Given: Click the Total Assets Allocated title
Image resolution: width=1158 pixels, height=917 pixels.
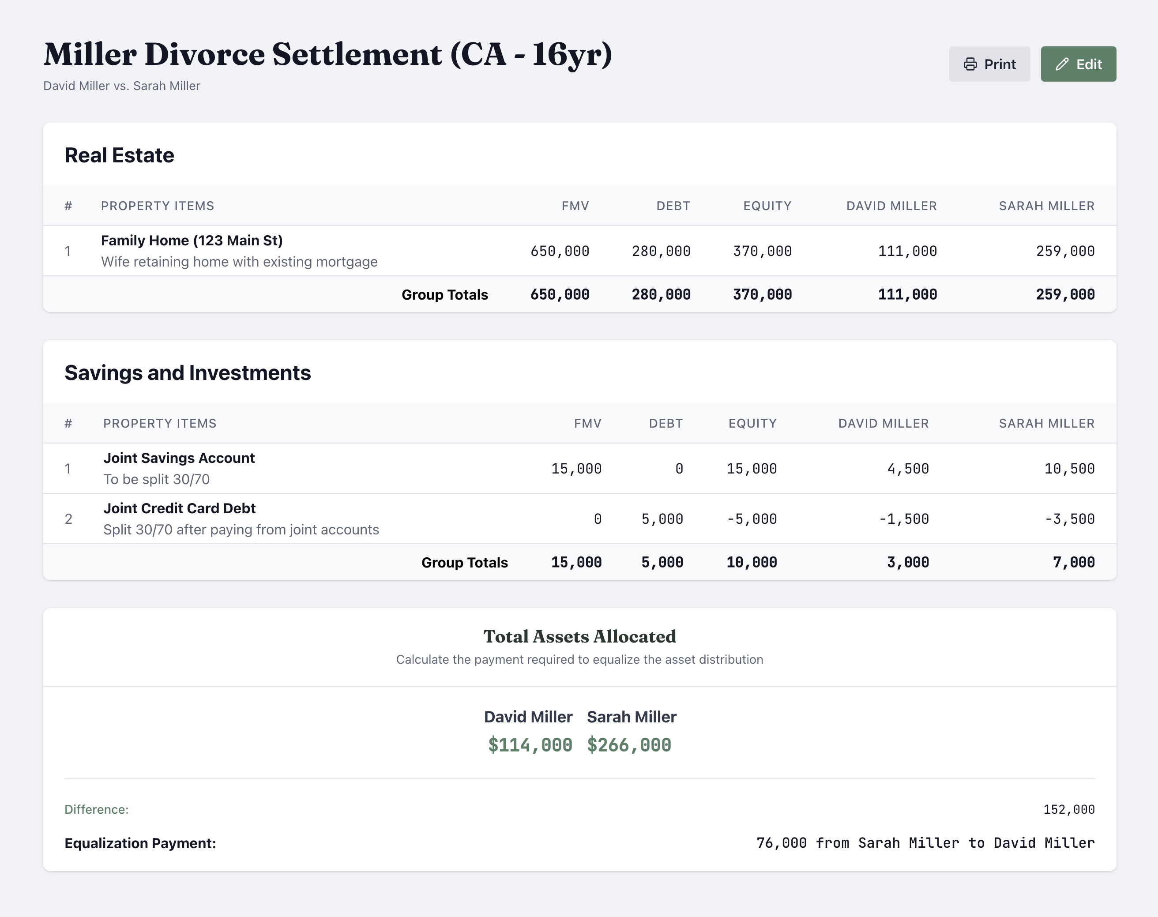Looking at the screenshot, I should pyautogui.click(x=579, y=636).
